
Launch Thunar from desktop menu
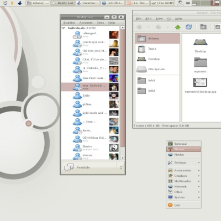(x=183, y=149)
